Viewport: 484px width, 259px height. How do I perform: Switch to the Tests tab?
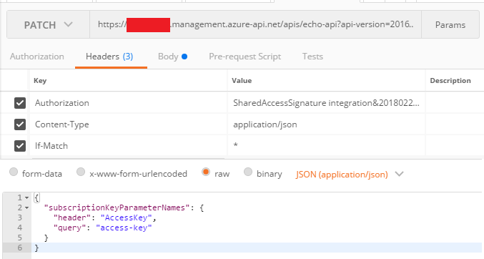312,57
